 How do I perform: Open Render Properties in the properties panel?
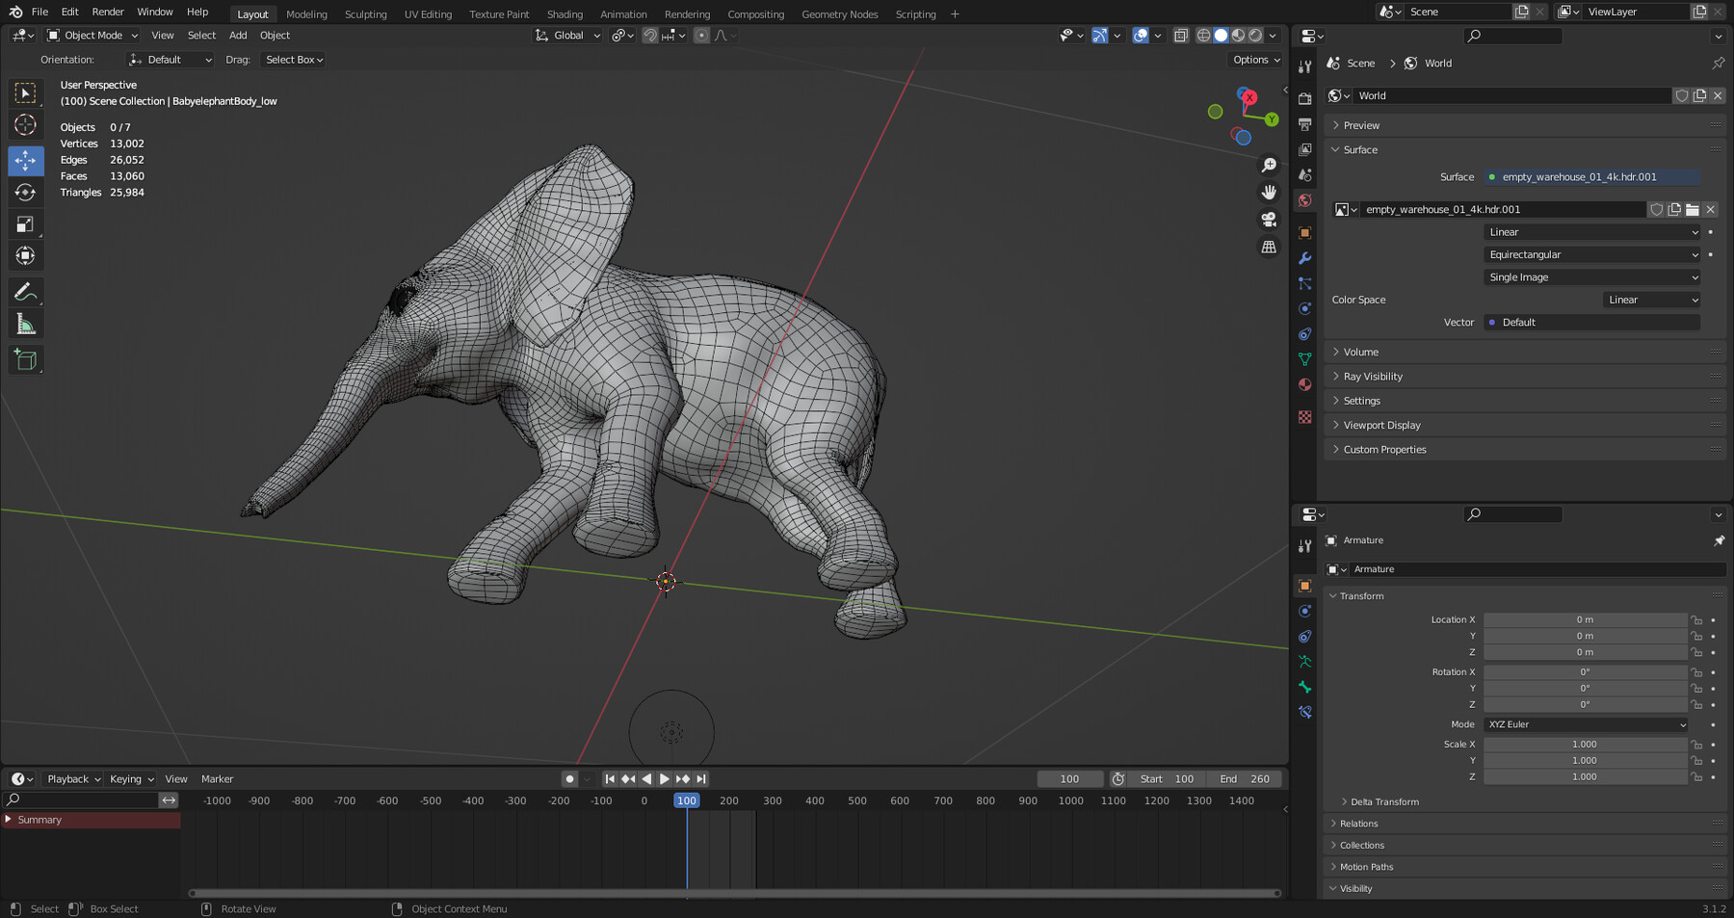click(1304, 98)
